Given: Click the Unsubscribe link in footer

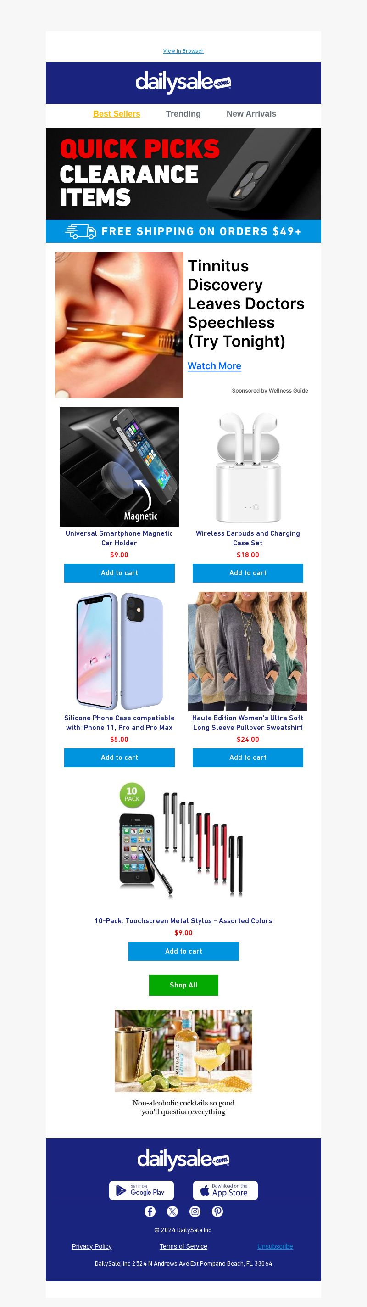Looking at the screenshot, I should (x=275, y=1246).
